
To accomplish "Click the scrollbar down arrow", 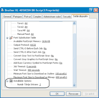I will click(x=74, y=85).
